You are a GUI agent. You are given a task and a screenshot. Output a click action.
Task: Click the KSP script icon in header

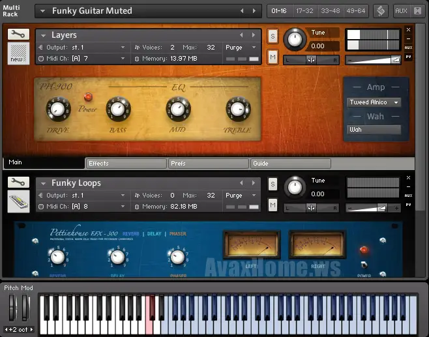tap(381, 11)
